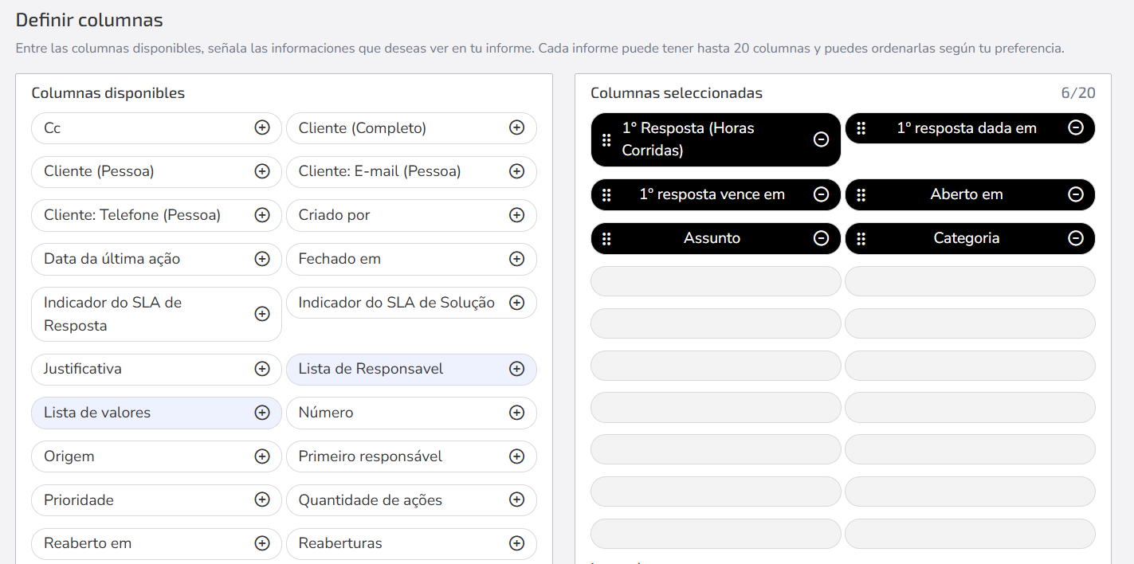Add the Cc column with plus icon
Image resolution: width=1134 pixels, height=564 pixels.
click(x=262, y=127)
